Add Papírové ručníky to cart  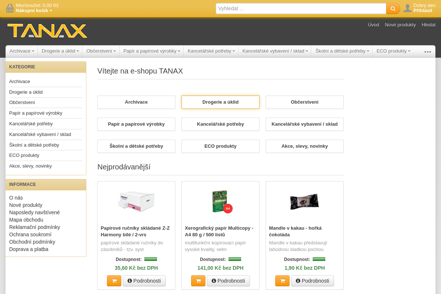(x=114, y=281)
